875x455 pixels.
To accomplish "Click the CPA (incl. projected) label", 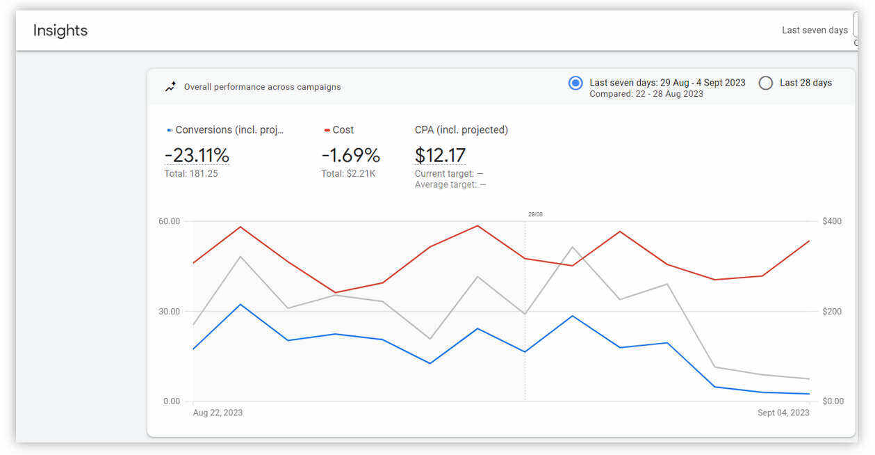I will click(461, 130).
